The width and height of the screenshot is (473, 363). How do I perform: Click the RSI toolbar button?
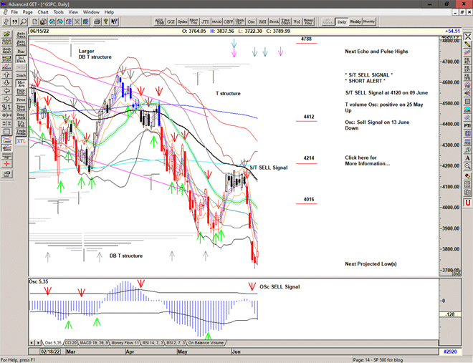coord(262,21)
